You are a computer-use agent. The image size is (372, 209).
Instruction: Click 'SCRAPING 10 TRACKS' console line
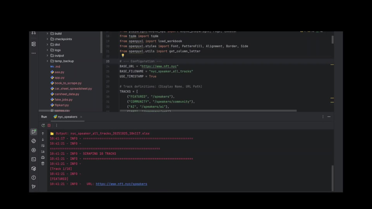click(x=83, y=154)
